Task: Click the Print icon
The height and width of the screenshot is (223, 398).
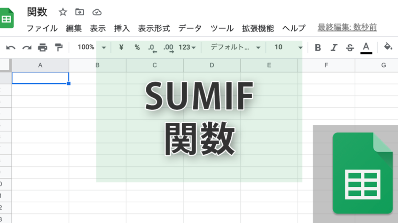Action: (x=43, y=47)
